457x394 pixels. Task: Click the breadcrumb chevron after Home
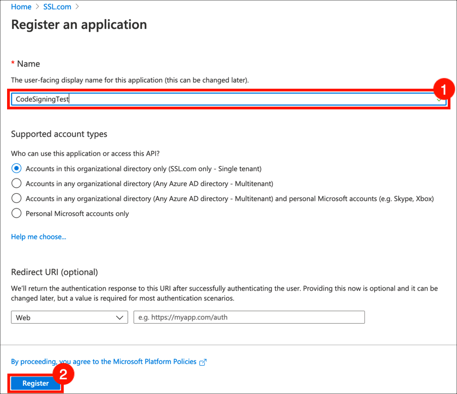[36, 7]
